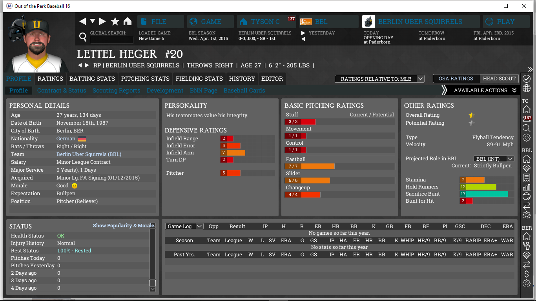Click the German nationality link
Image resolution: width=536 pixels, height=301 pixels.
(x=66, y=139)
